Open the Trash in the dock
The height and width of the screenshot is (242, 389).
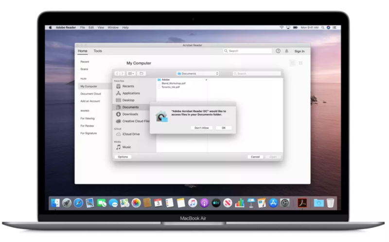tap(331, 203)
